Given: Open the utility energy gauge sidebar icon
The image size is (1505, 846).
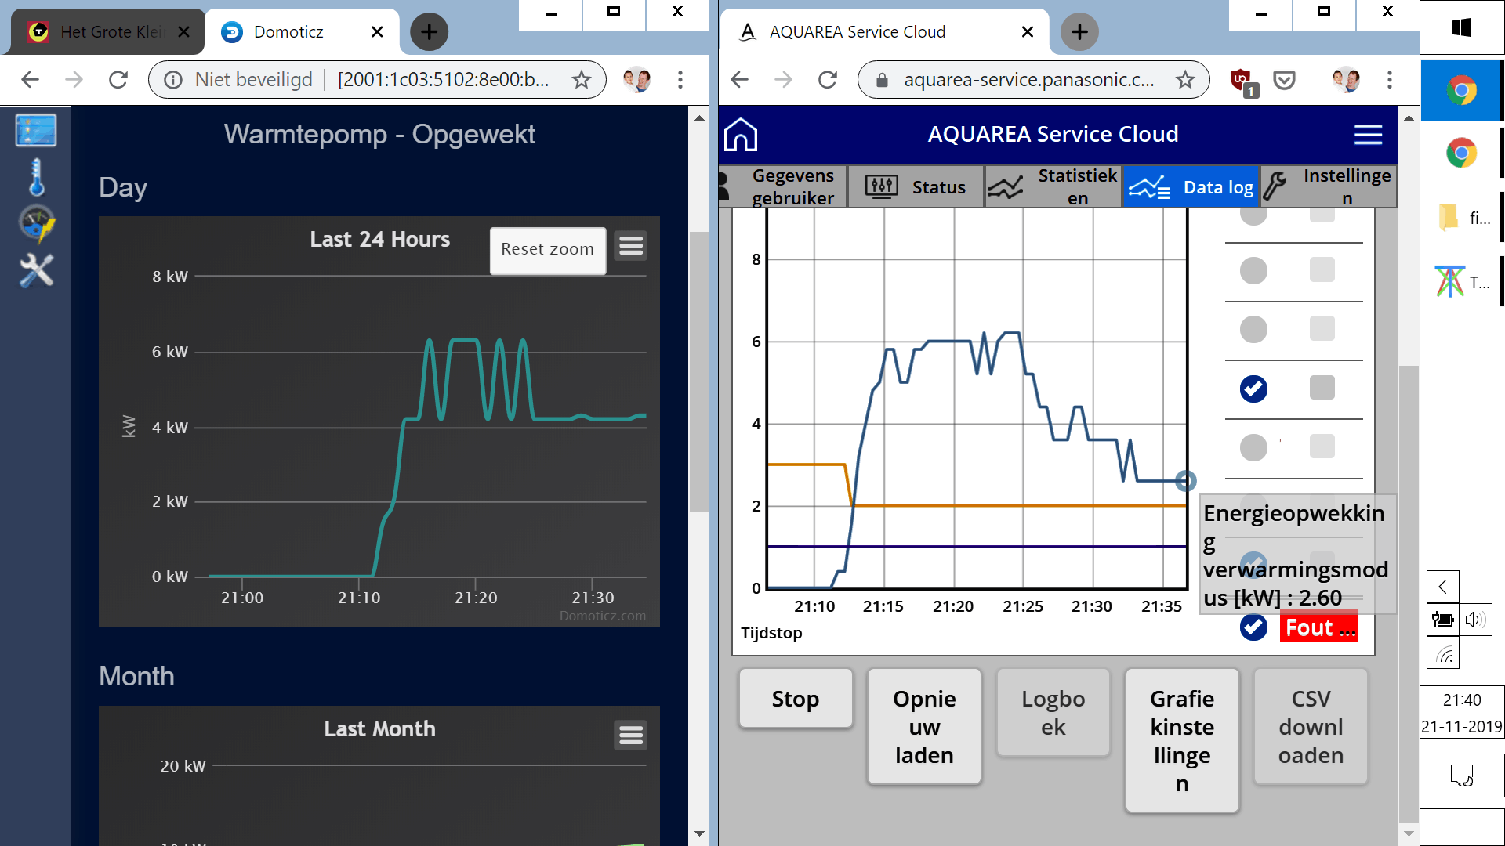Looking at the screenshot, I should point(36,224).
